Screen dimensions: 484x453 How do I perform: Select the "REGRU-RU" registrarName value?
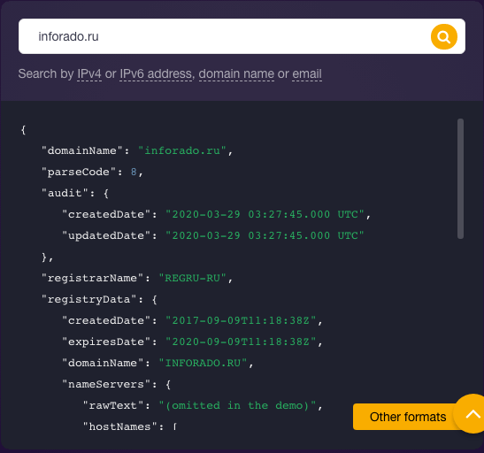pyautogui.click(x=192, y=278)
